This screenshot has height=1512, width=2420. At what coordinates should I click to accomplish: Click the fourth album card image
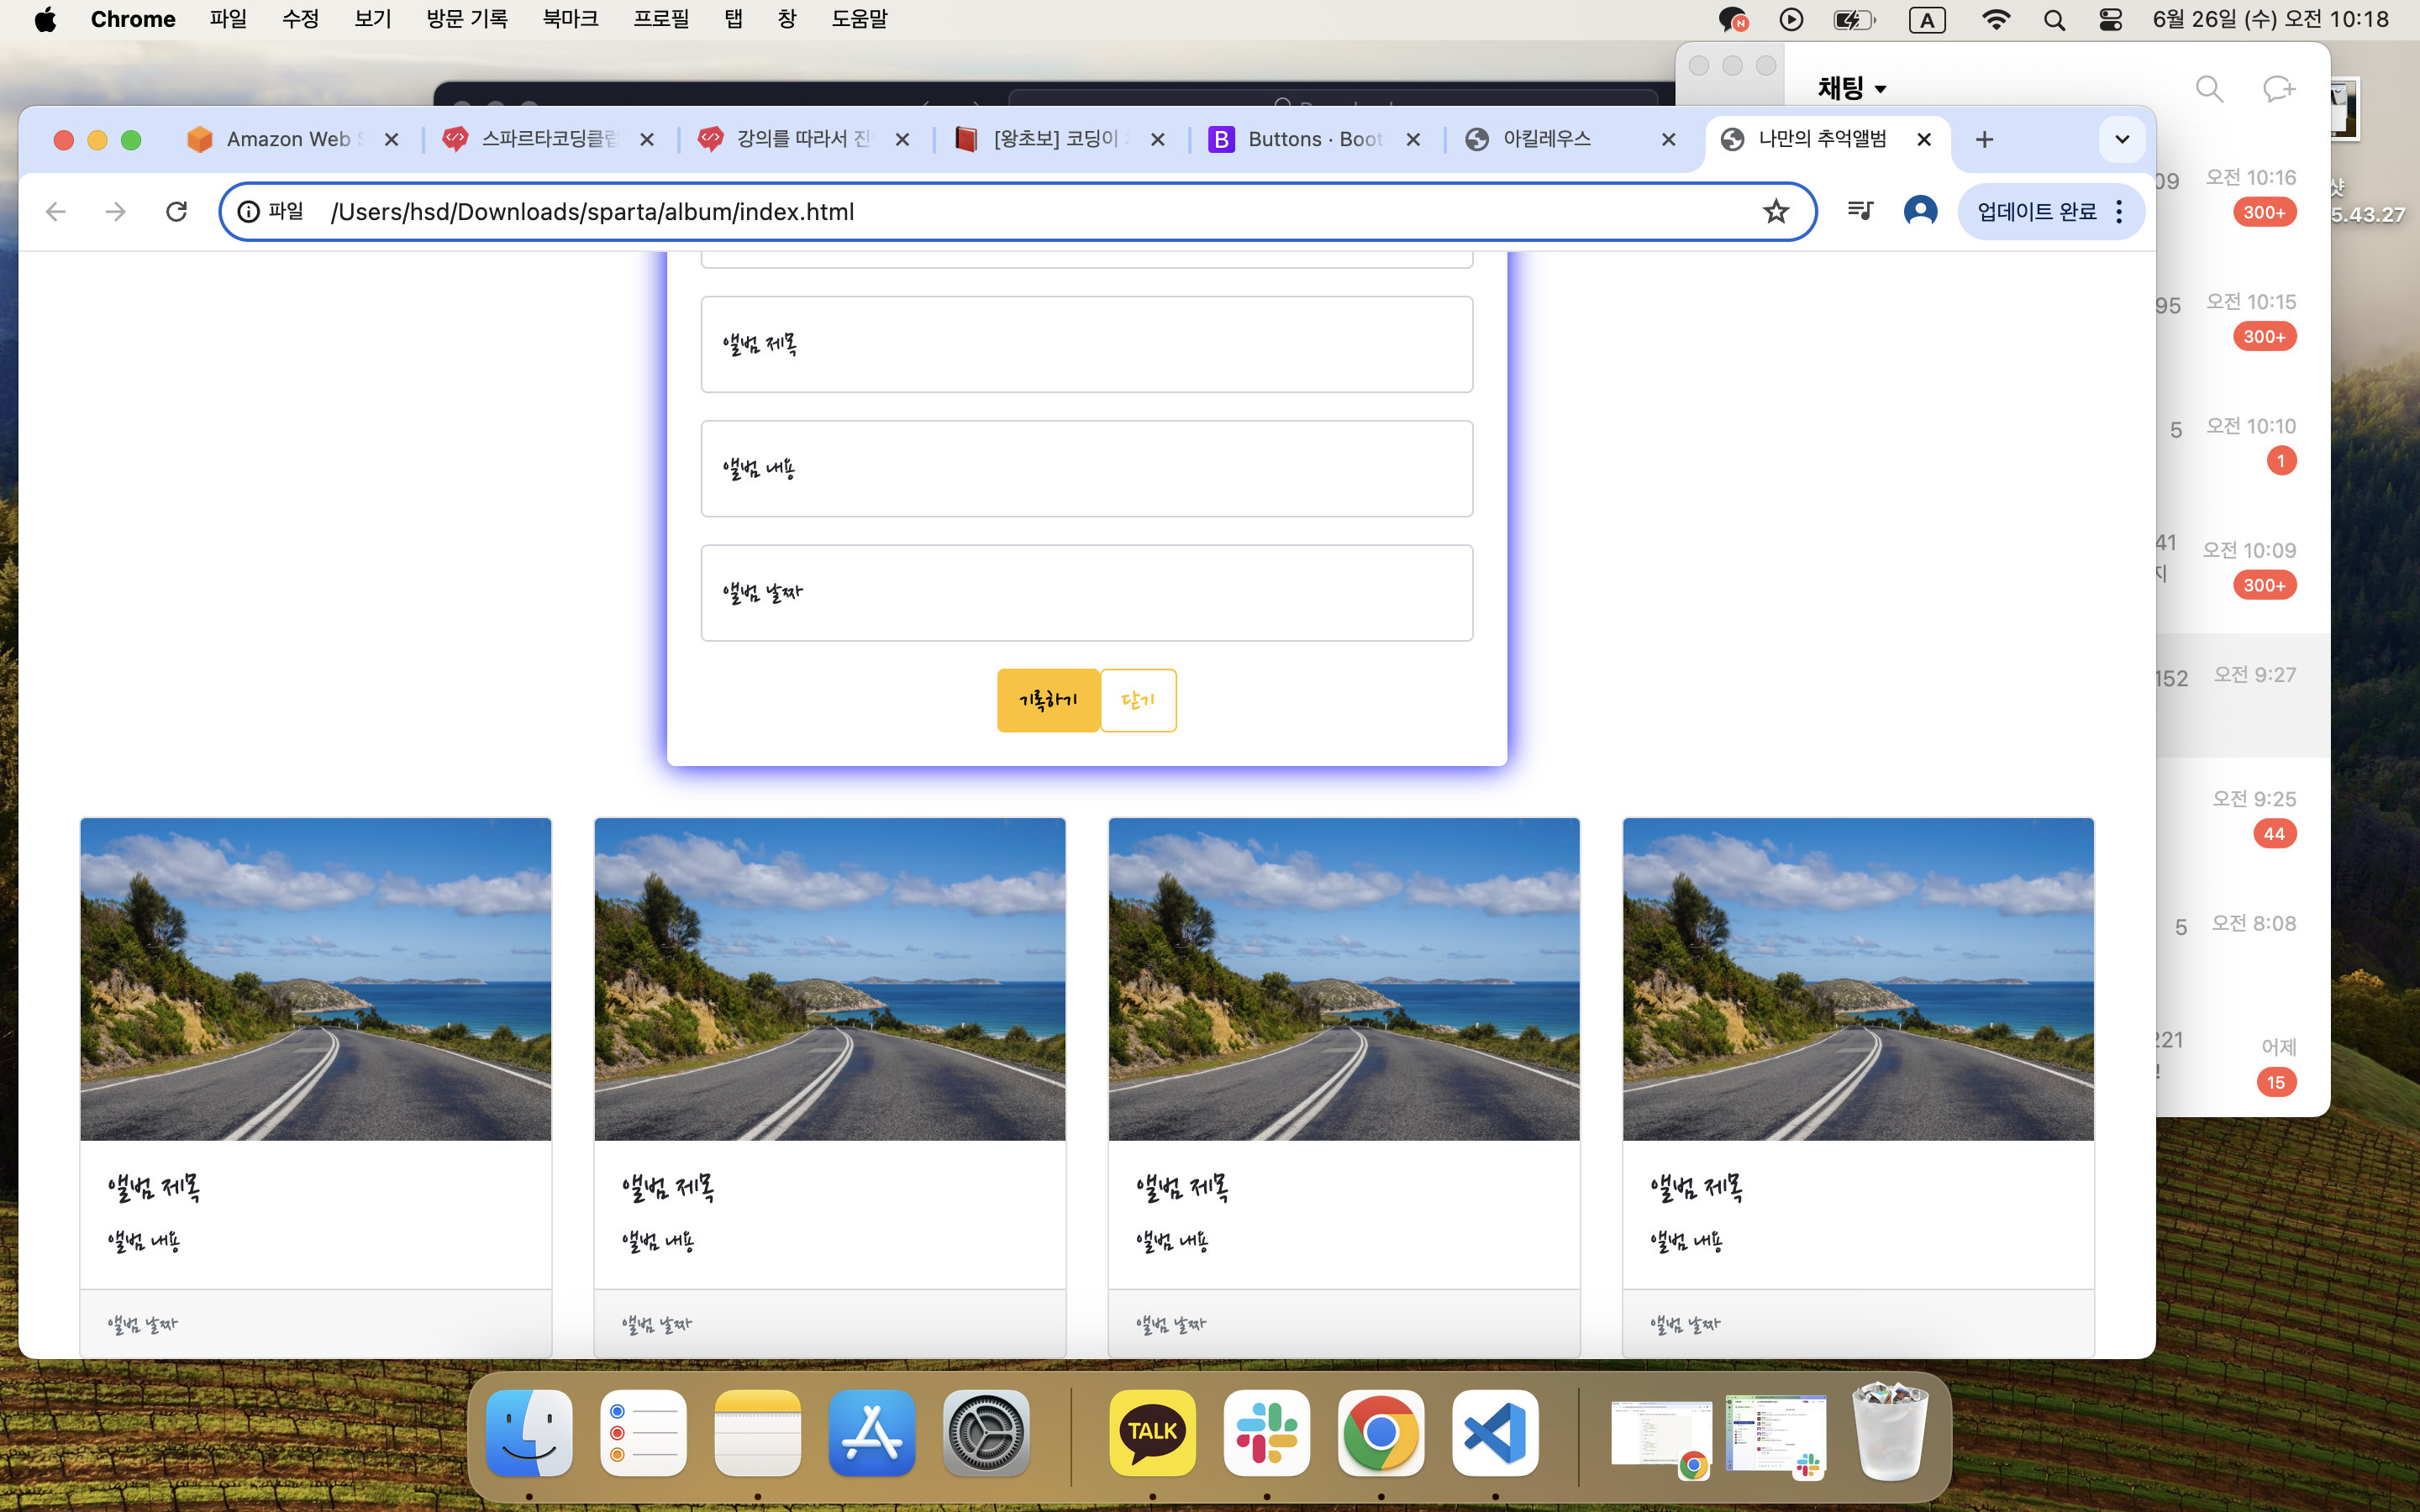pyautogui.click(x=1858, y=979)
